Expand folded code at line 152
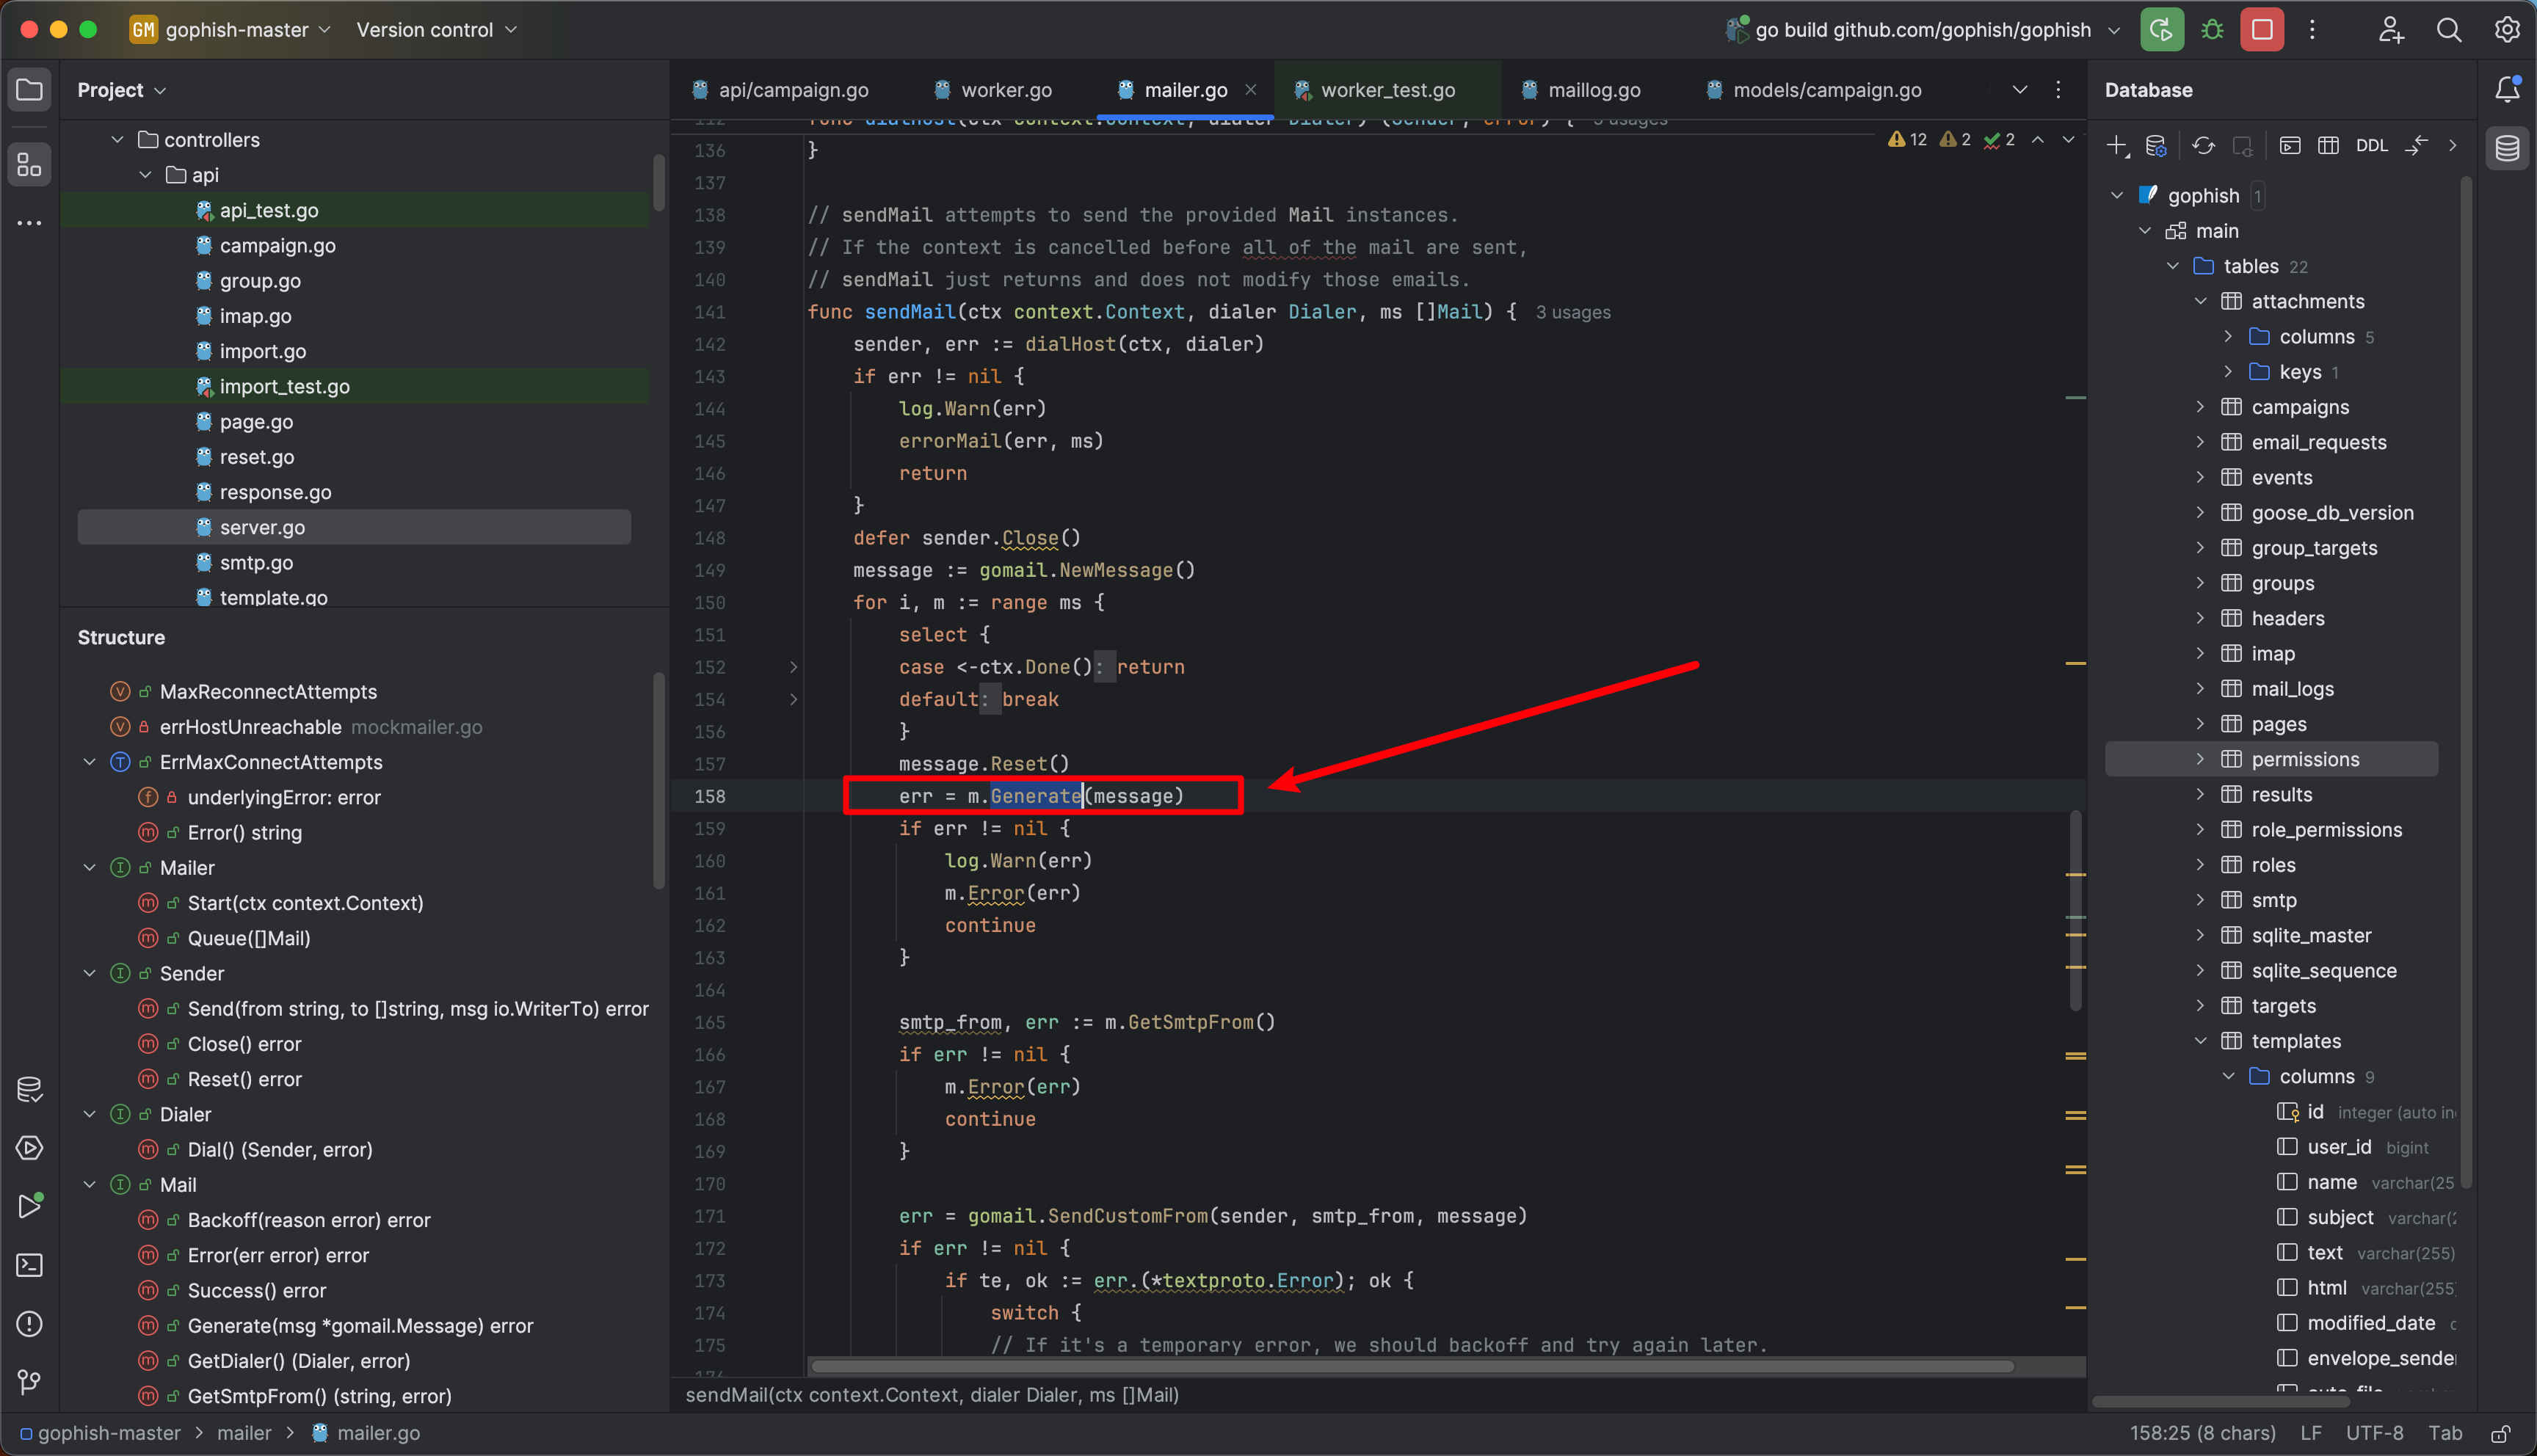 793,666
